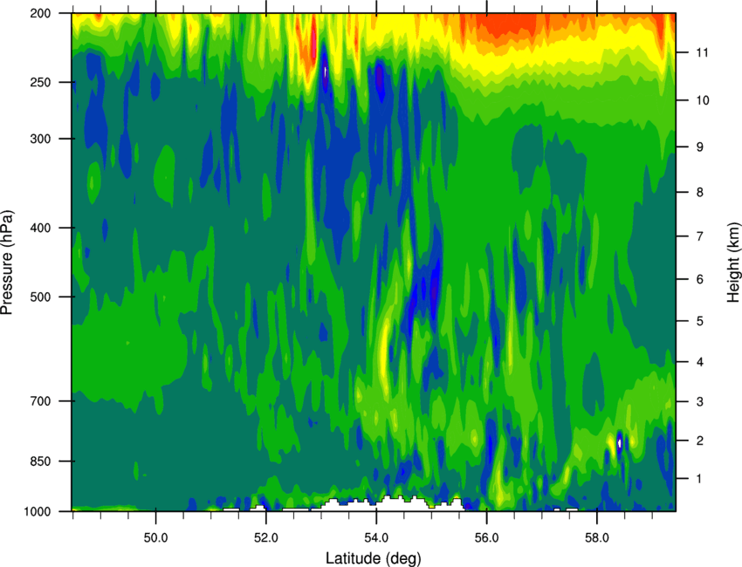Click the 850 hPa tick label
The image size is (742, 567).
coord(40,461)
